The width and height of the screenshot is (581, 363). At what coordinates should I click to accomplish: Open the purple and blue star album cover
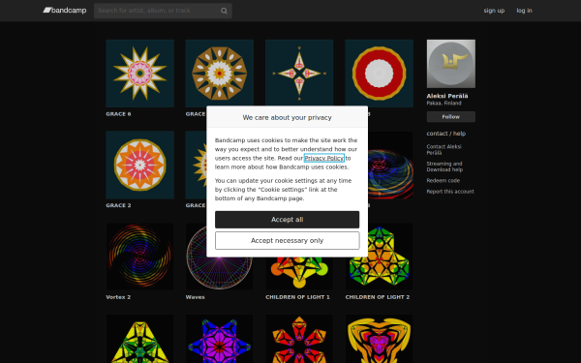coord(220,339)
